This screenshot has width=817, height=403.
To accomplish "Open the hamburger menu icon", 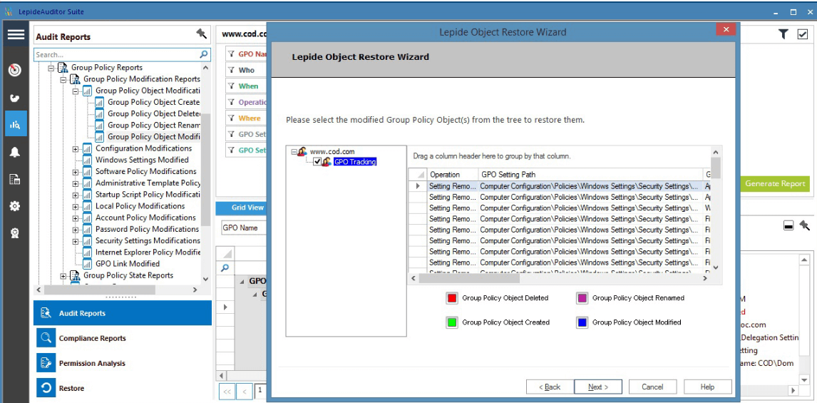I will tap(16, 34).
